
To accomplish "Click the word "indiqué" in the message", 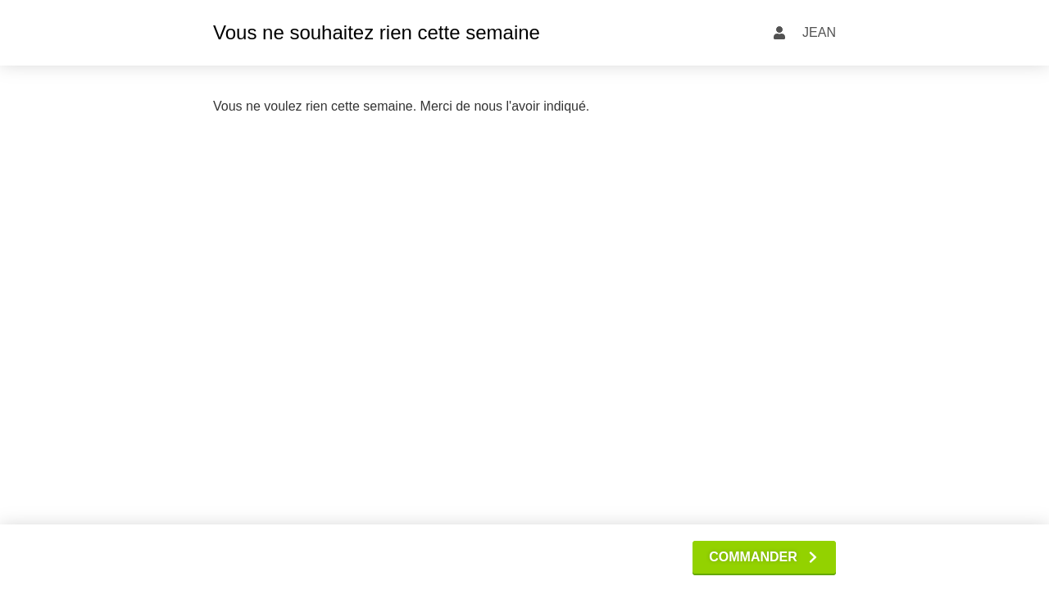I will pyautogui.click(x=565, y=107).
